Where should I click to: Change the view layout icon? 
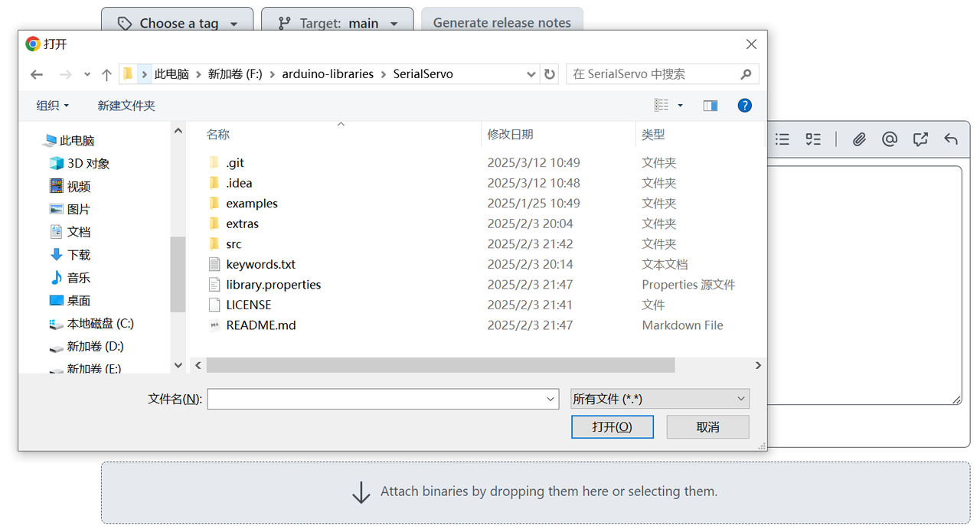pyautogui.click(x=661, y=106)
